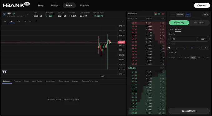The image size is (212, 116).
Task: Click the ask row with size 44.1000
Action: point(147,23)
